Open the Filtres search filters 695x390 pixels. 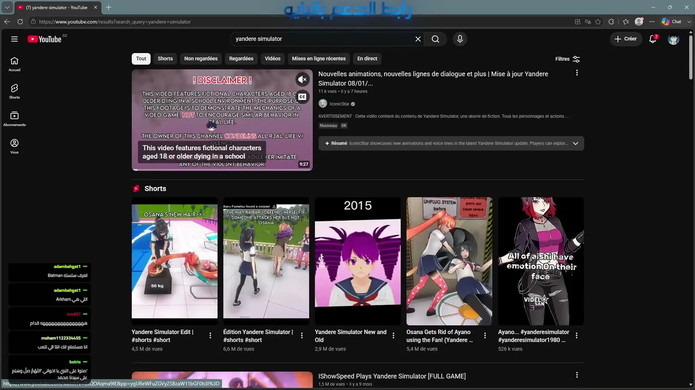pyautogui.click(x=567, y=59)
